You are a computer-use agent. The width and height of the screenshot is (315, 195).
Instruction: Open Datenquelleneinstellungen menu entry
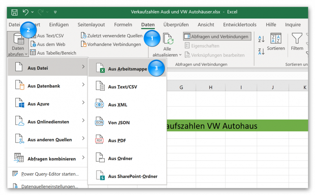coord(48,186)
